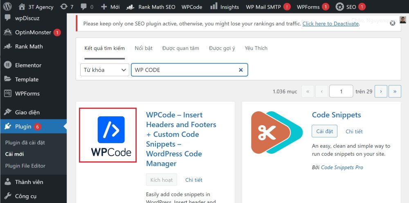Clear the WP CODE search field
Viewport: 409px width, 203px height.
coord(241,70)
